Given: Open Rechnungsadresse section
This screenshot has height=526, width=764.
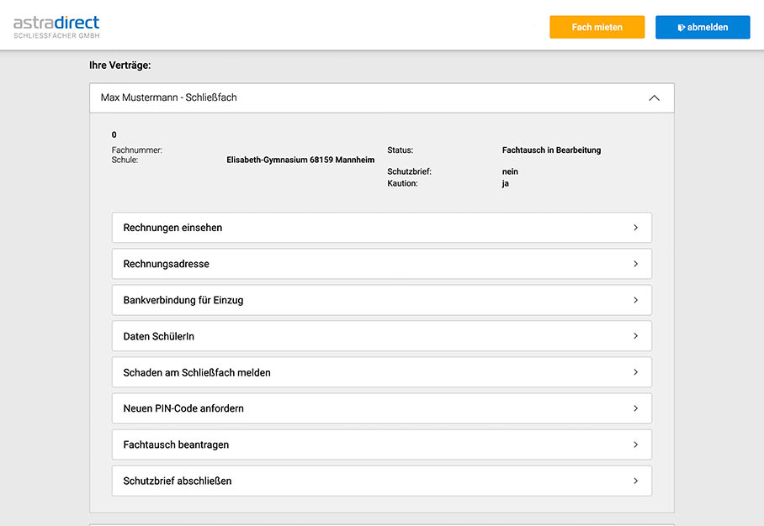Looking at the screenshot, I should point(381,264).
